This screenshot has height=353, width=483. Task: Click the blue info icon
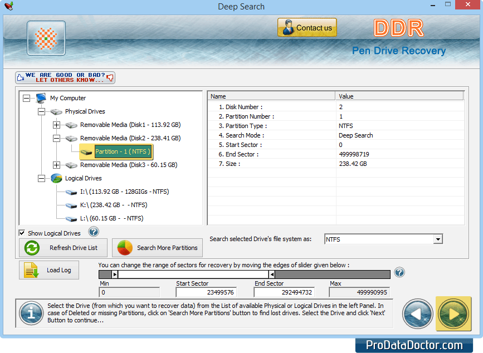31,313
